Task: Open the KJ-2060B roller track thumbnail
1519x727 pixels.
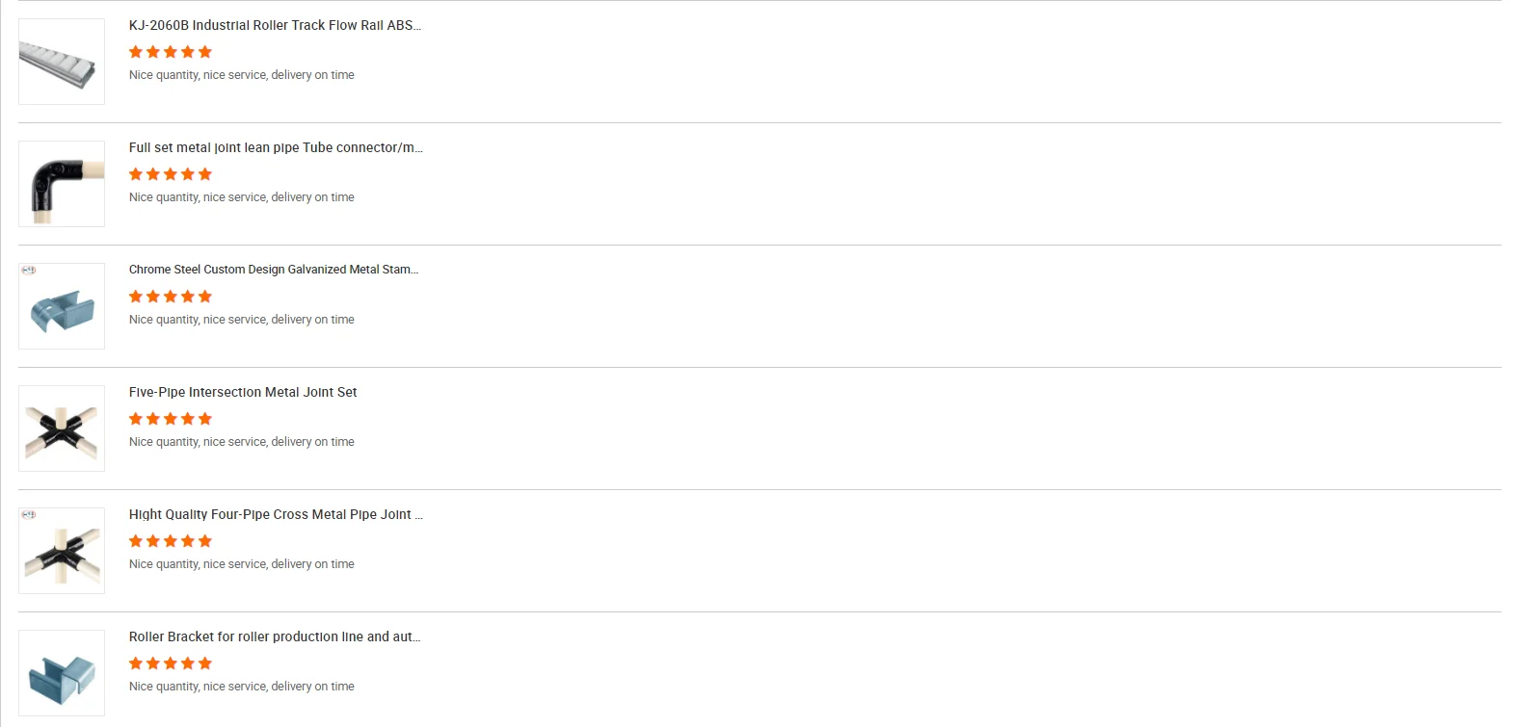Action: [x=62, y=62]
